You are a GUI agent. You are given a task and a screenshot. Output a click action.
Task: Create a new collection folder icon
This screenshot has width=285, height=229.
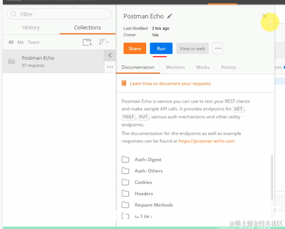click(x=87, y=42)
